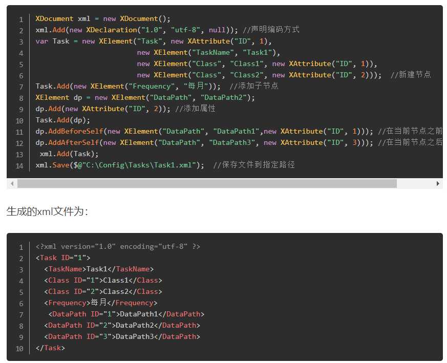Click the line with "Class", "Class2"
Image resolution: width=447 pixels, height=363 pixels.
coord(284,75)
